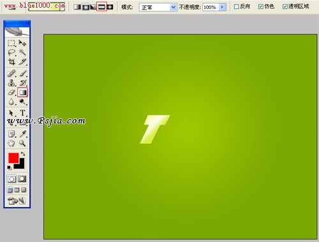Select the Hand tool
This screenshot has width=319, height=242.
(11, 143)
